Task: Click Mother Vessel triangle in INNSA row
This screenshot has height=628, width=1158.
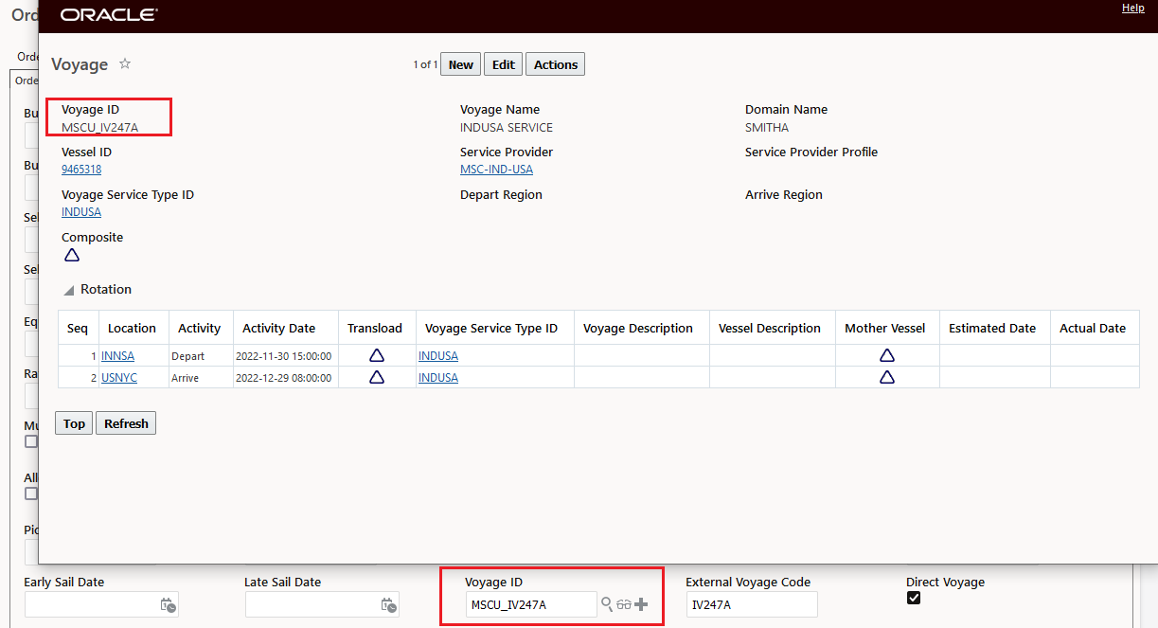Action: (x=887, y=355)
